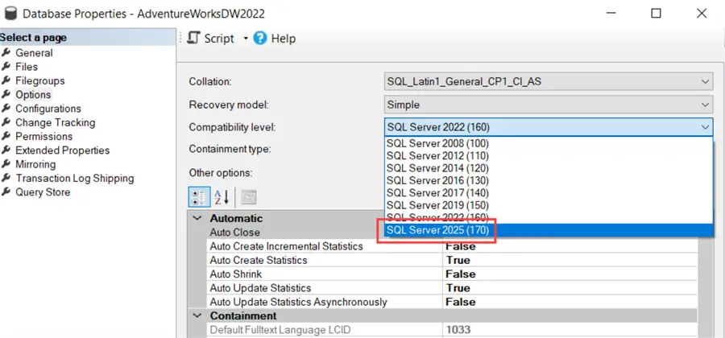Open the General page

pyautogui.click(x=34, y=53)
